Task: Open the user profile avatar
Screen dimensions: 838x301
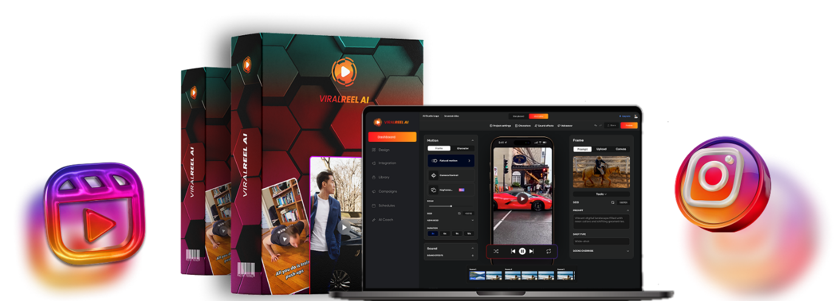Action: pyautogui.click(x=635, y=116)
